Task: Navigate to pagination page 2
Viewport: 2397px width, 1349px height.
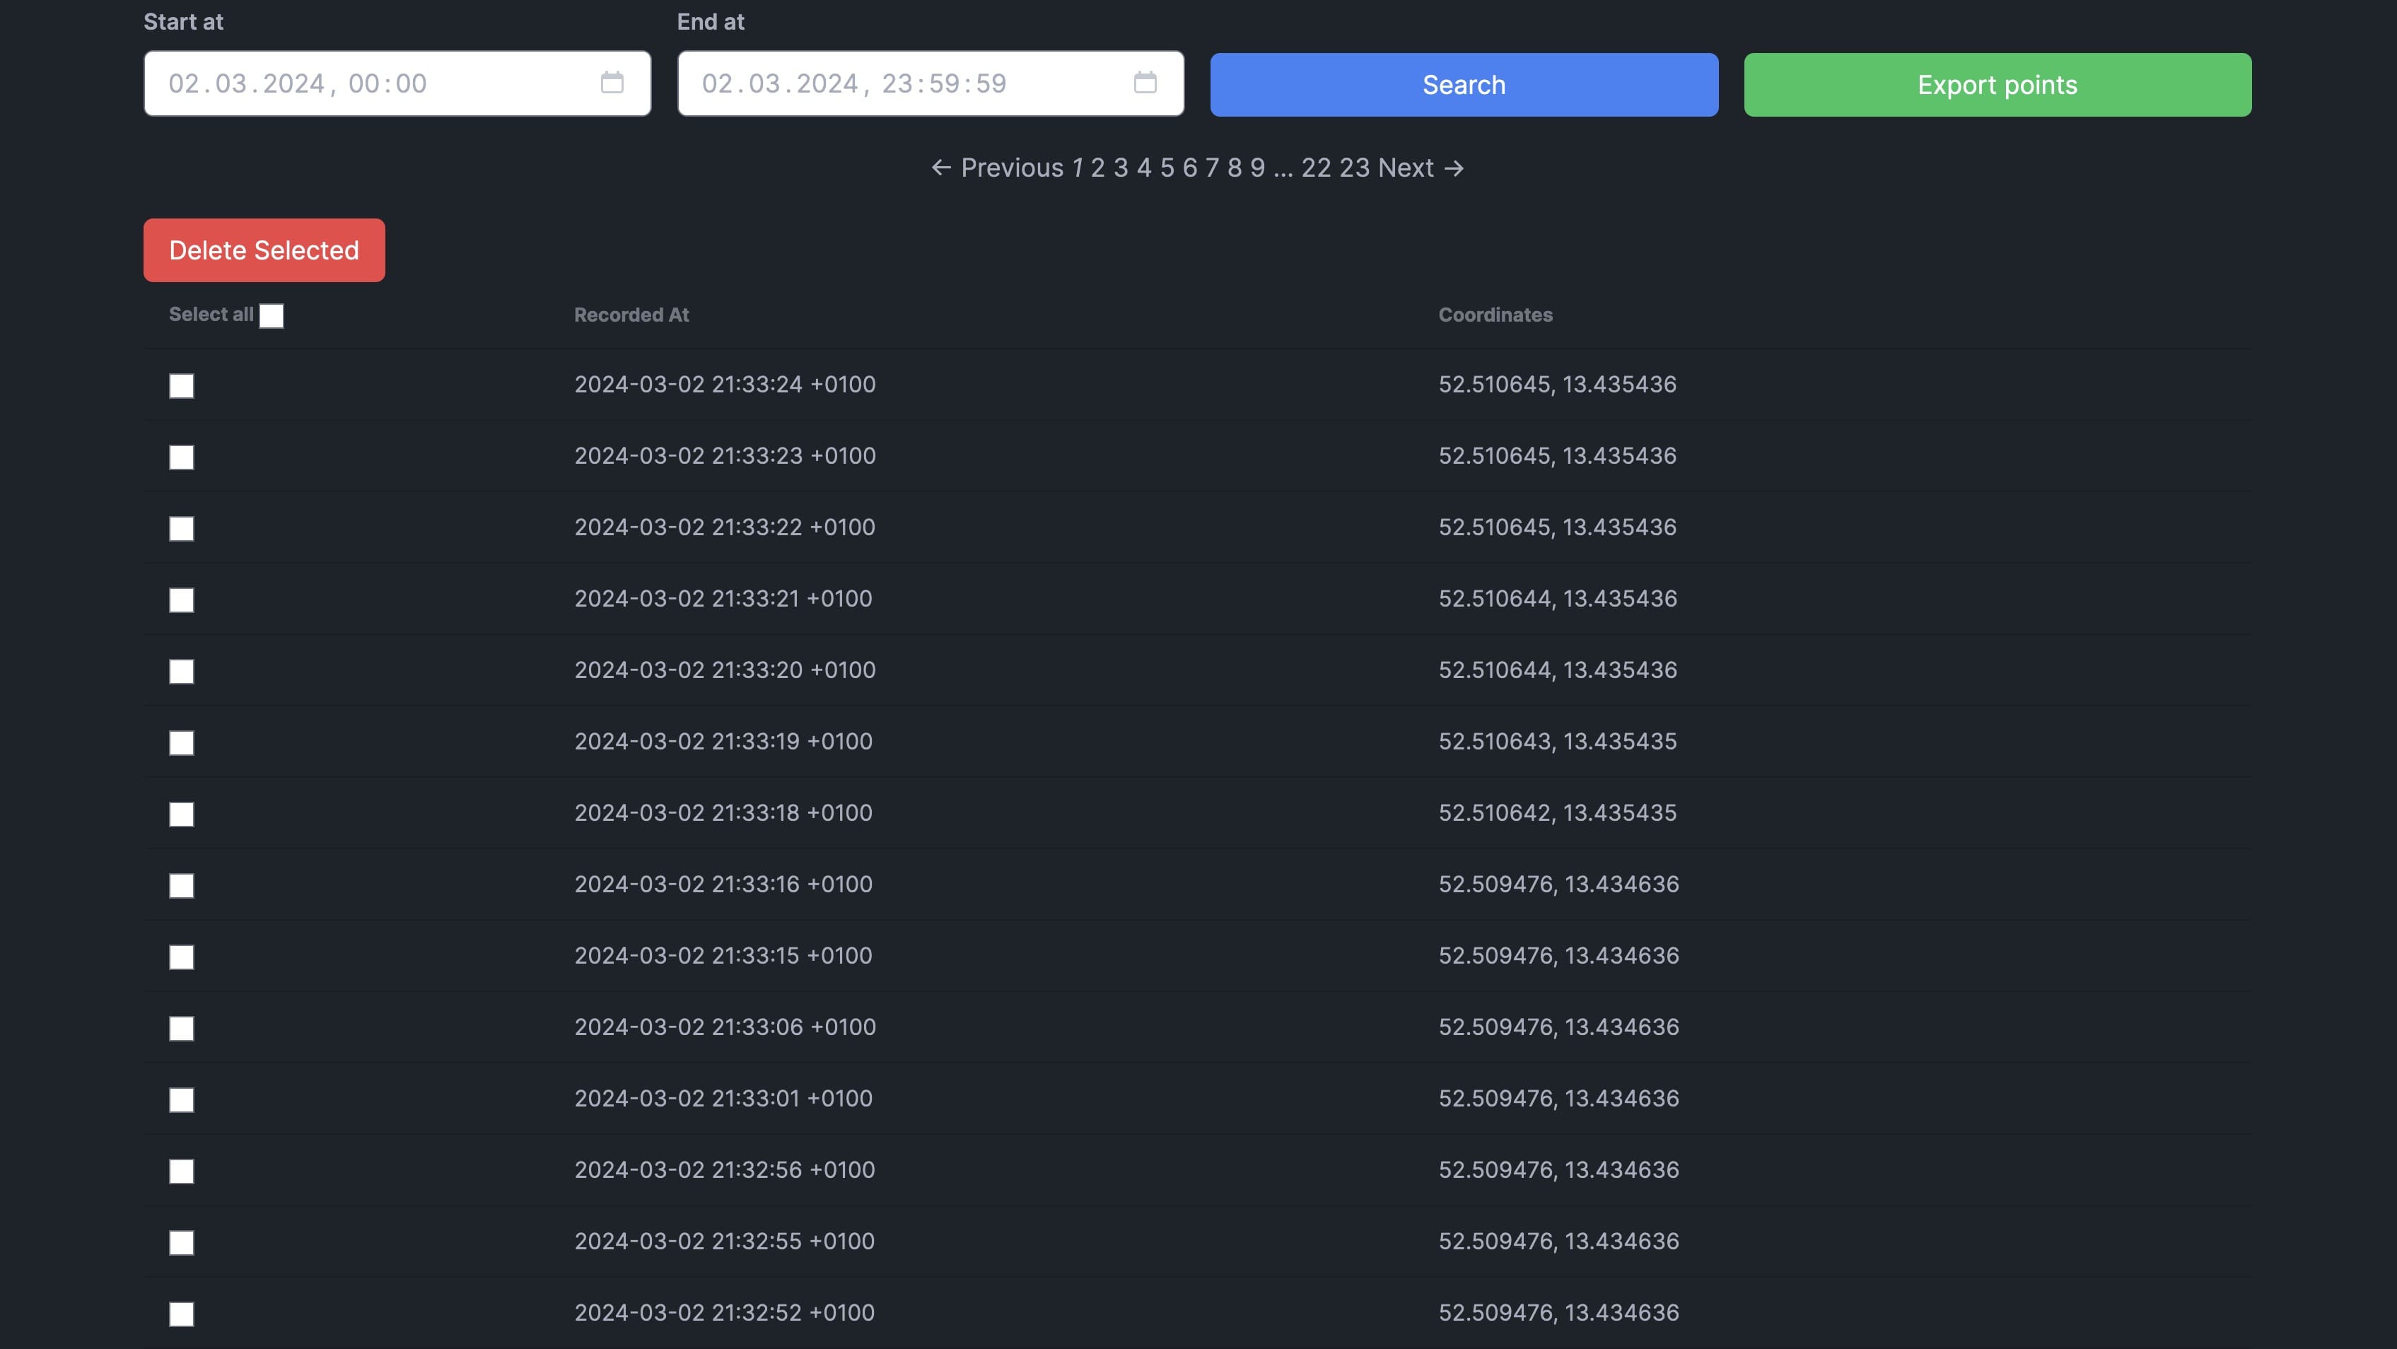Action: coord(1097,168)
